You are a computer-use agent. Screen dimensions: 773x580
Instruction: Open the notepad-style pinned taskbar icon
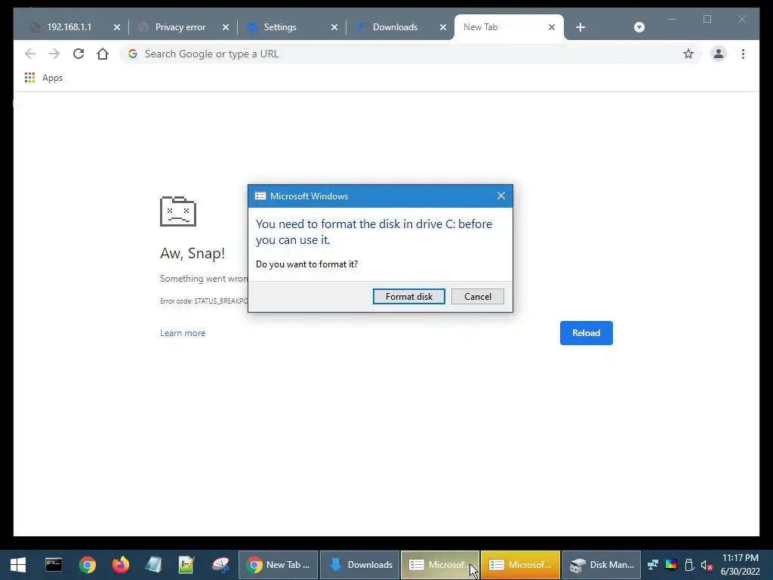point(153,565)
